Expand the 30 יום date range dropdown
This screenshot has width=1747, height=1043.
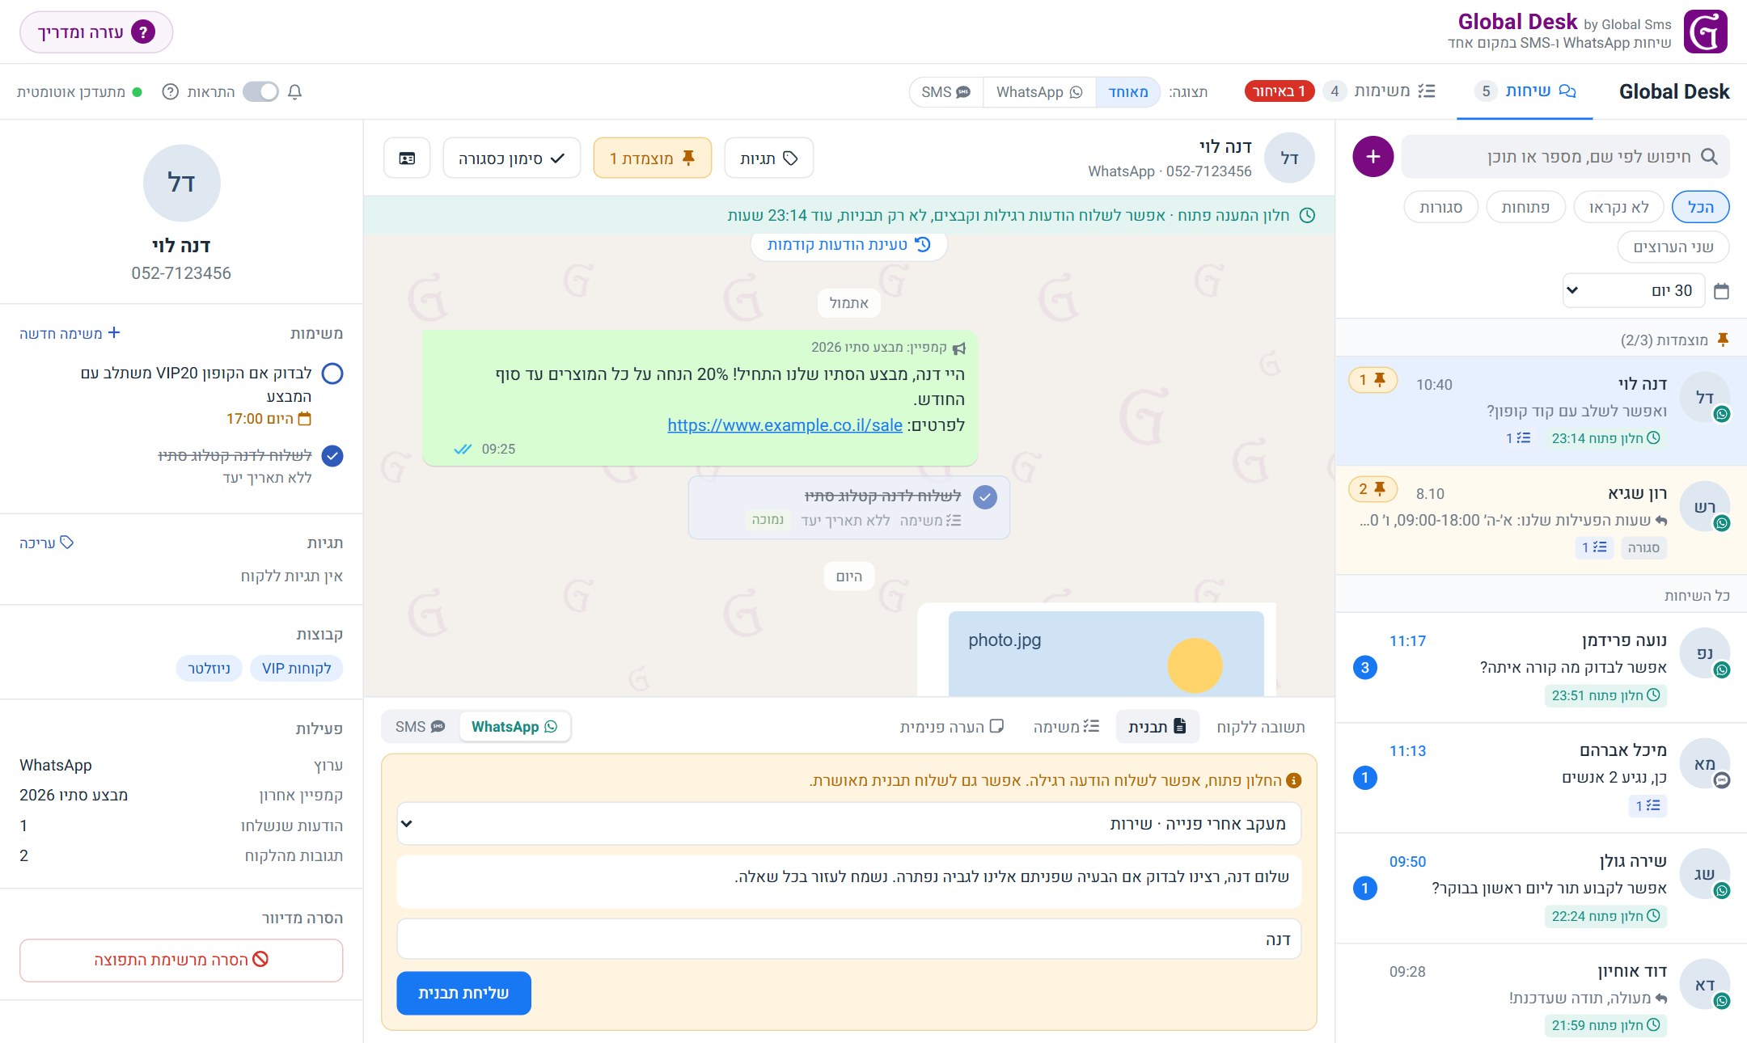pyautogui.click(x=1633, y=291)
